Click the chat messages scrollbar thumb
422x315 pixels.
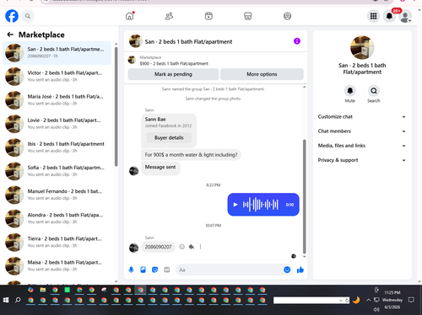click(x=304, y=196)
